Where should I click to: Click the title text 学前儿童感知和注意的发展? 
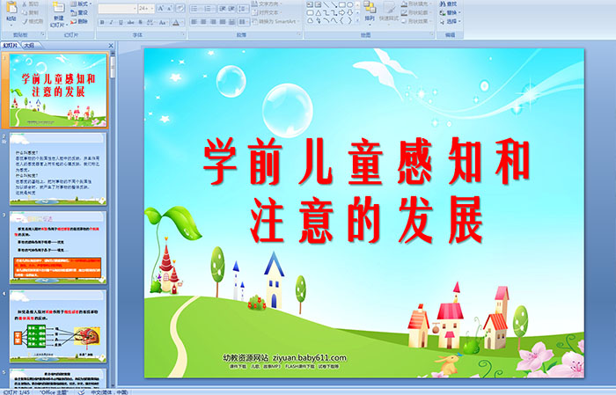coord(366,190)
